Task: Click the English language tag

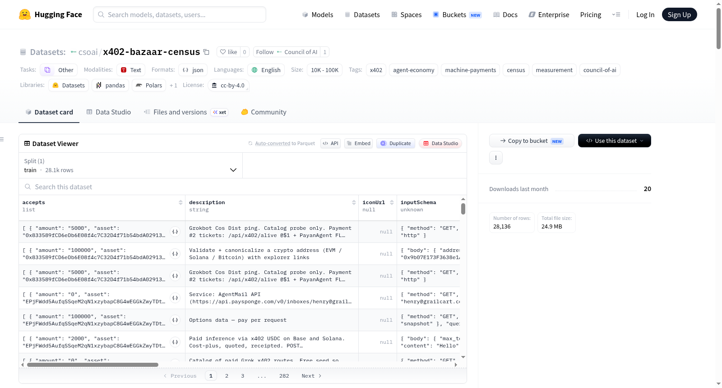Action: [266, 70]
